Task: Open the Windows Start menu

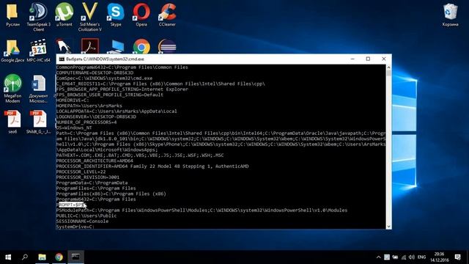Action: [8, 257]
